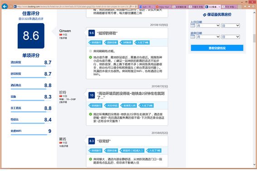Click the green plus icon in 珍玲's review
Screen dimensions: 257x171
[x=90, y=114]
